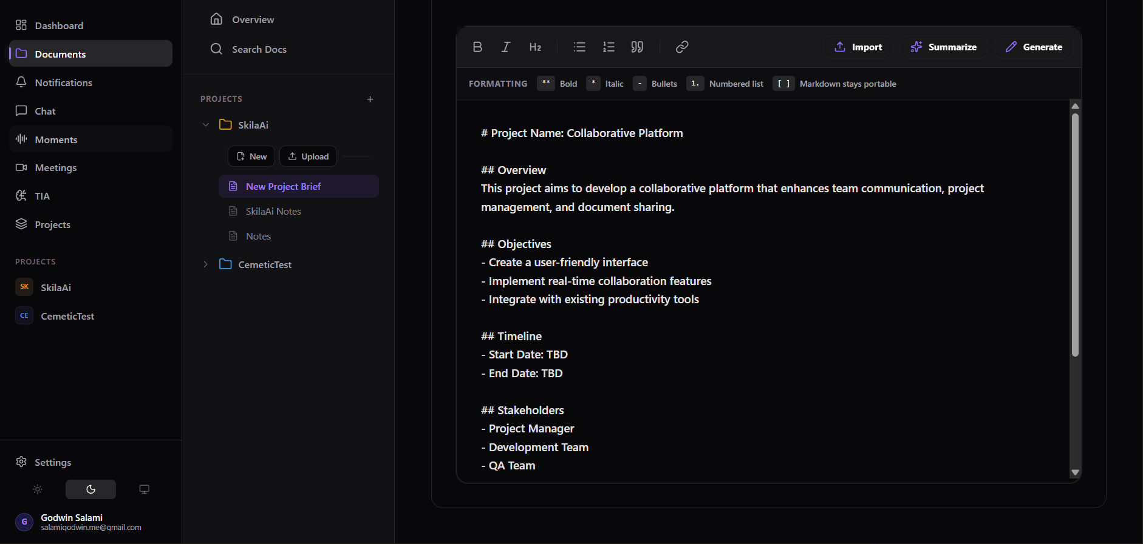1143x544 pixels.
Task: Switch to system theme using the monitor icon
Action: pos(144,489)
